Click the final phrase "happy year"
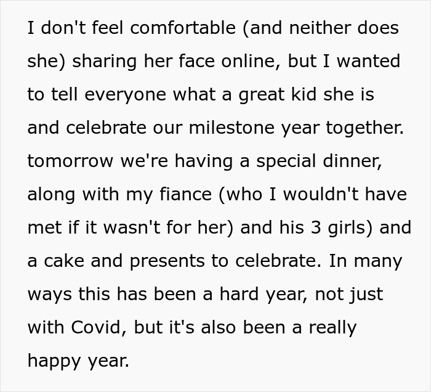This screenshot has height=392, width=431. click(78, 361)
